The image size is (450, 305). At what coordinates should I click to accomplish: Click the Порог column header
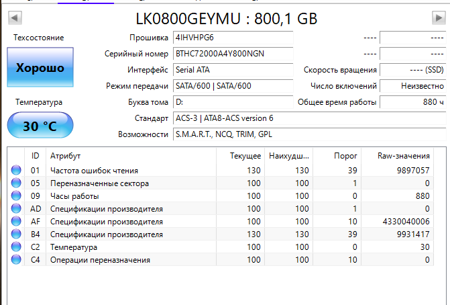[x=345, y=155]
